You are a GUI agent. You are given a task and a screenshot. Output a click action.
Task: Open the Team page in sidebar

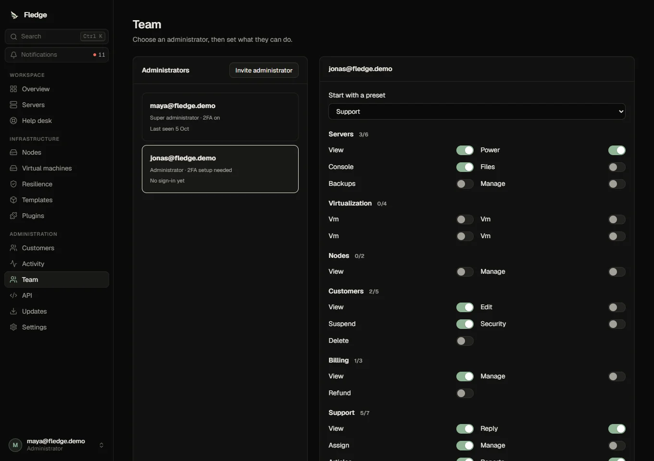pos(57,279)
